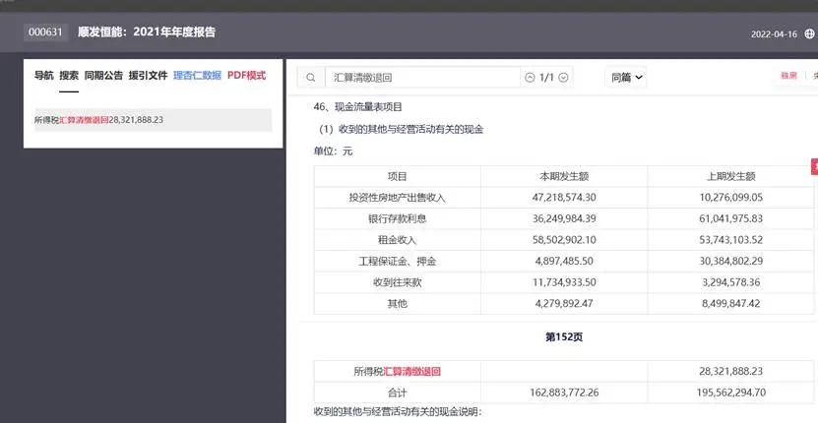The width and height of the screenshot is (818, 423).
Task: Click the 上期发生额 column header
Action: click(x=730, y=177)
